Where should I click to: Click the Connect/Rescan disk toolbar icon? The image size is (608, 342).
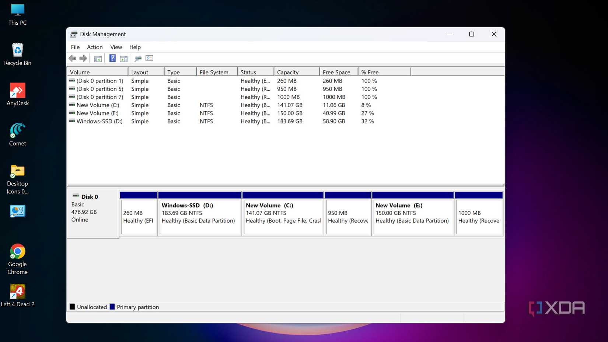click(138, 58)
